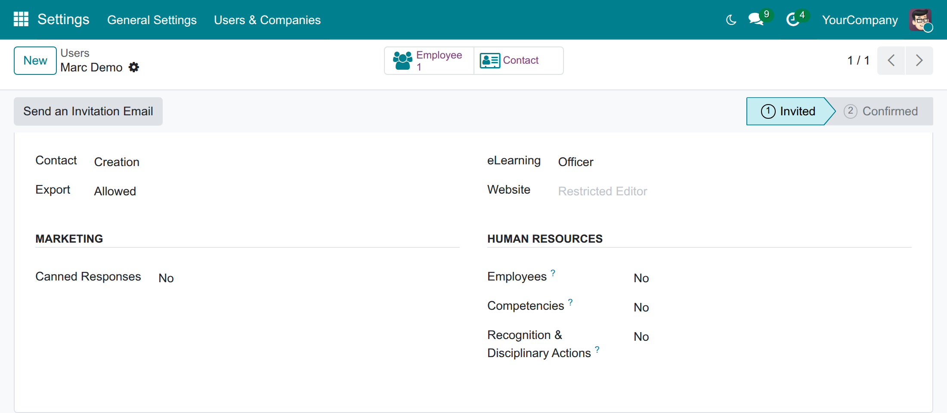Click the MARKETING section heading
947x413 pixels.
(69, 239)
